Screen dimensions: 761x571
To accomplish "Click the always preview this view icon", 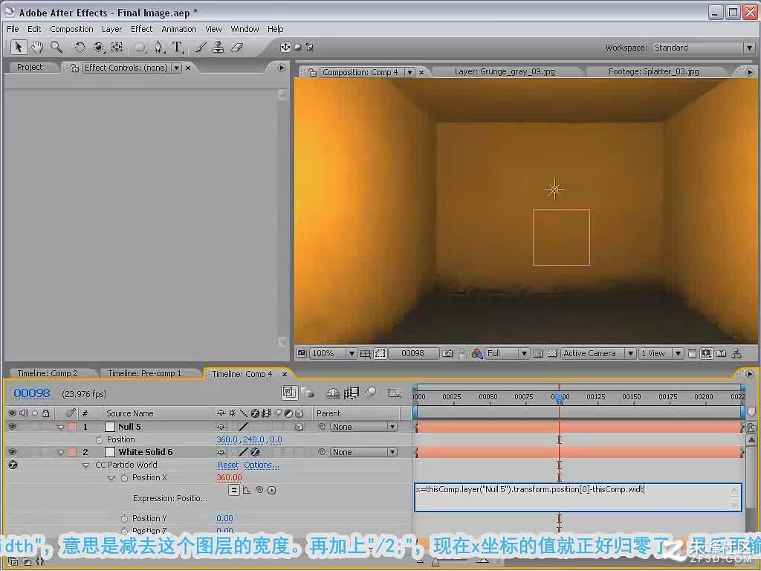I will [x=302, y=353].
